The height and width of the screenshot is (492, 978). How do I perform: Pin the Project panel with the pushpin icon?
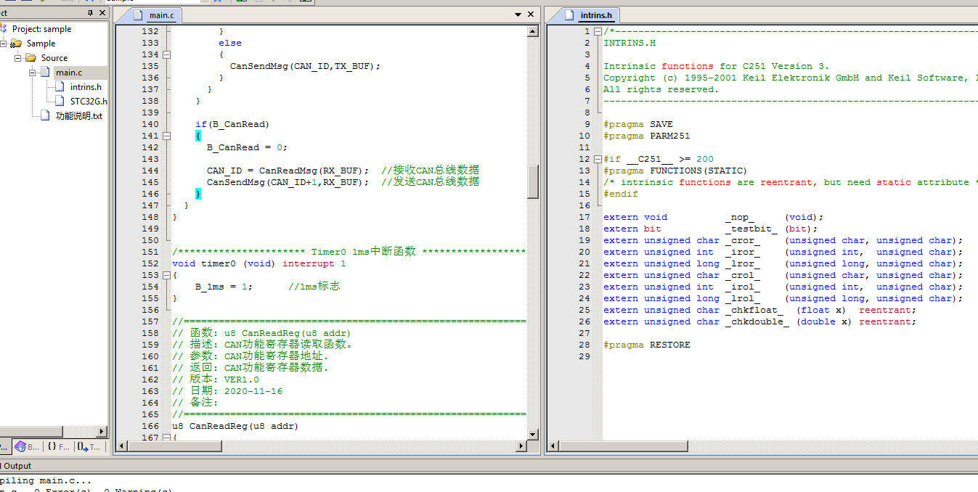pyautogui.click(x=90, y=13)
